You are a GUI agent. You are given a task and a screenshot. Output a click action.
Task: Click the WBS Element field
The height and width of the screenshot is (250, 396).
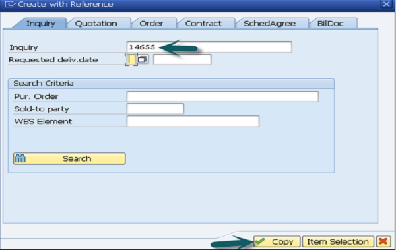[x=193, y=121]
